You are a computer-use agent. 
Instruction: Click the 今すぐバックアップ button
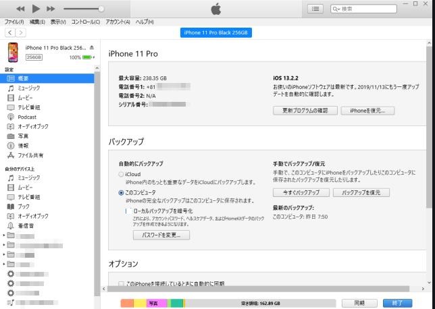[301, 192]
